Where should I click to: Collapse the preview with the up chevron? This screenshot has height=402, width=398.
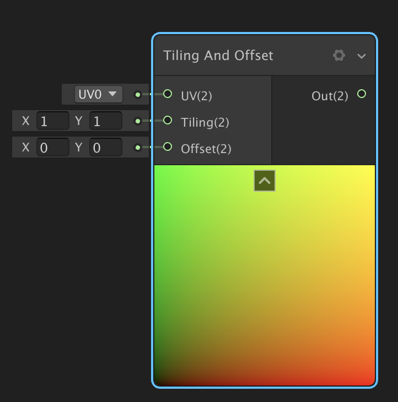point(265,181)
